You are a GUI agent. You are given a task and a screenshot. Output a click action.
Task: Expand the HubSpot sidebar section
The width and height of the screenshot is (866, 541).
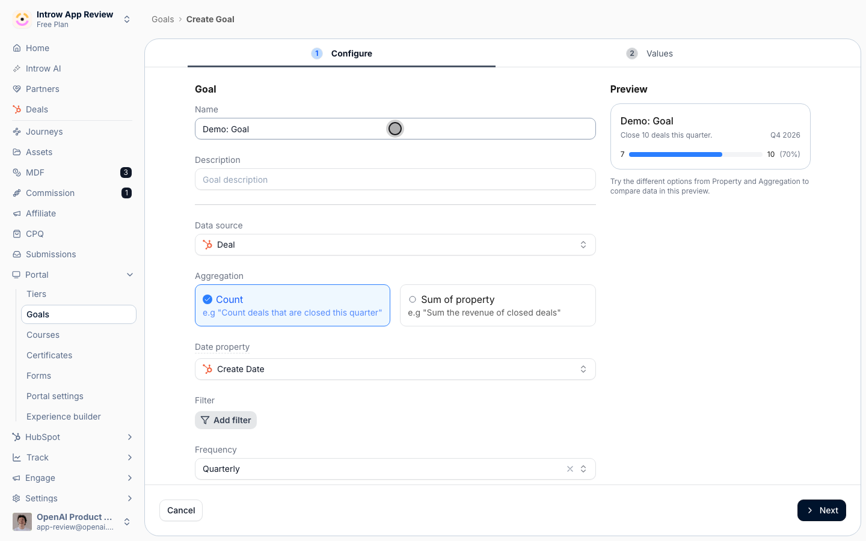130,437
